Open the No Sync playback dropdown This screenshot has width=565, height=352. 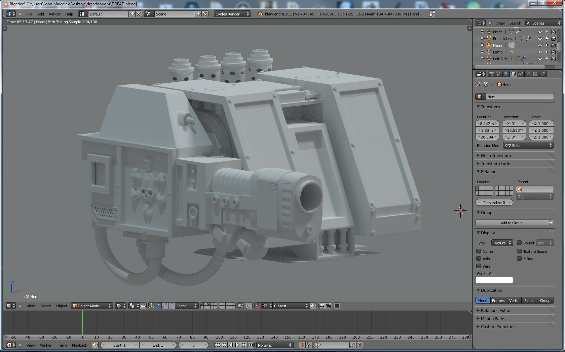274,345
